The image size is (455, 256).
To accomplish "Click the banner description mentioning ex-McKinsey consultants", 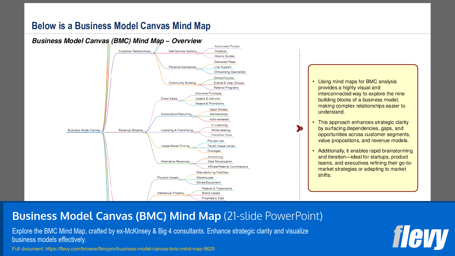I will pos(160,235).
